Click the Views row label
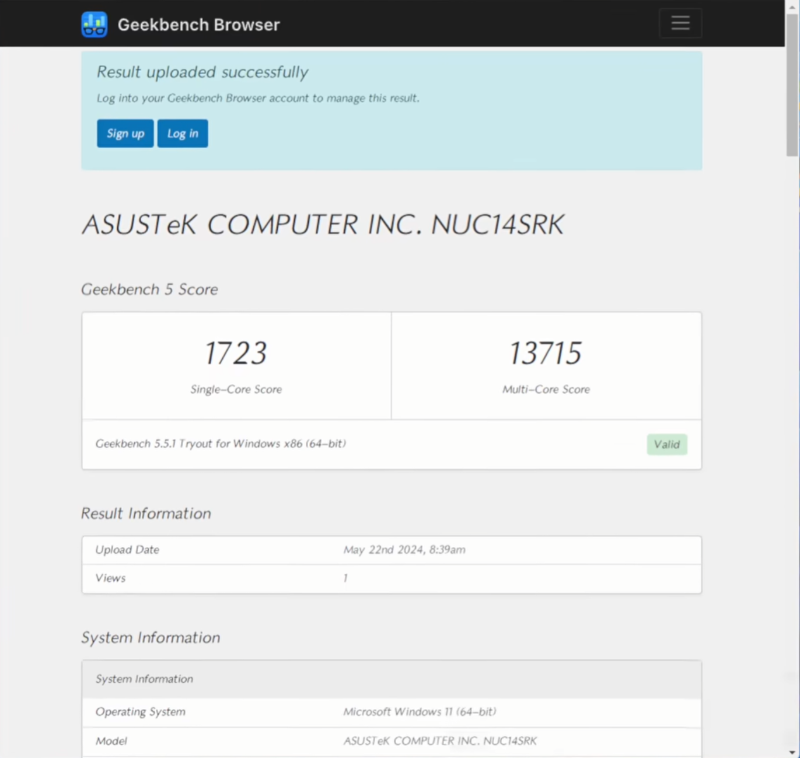Screen dimensions: 800x758 click(110, 578)
